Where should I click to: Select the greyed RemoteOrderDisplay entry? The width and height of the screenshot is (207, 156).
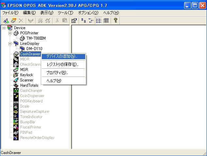coord(37,138)
